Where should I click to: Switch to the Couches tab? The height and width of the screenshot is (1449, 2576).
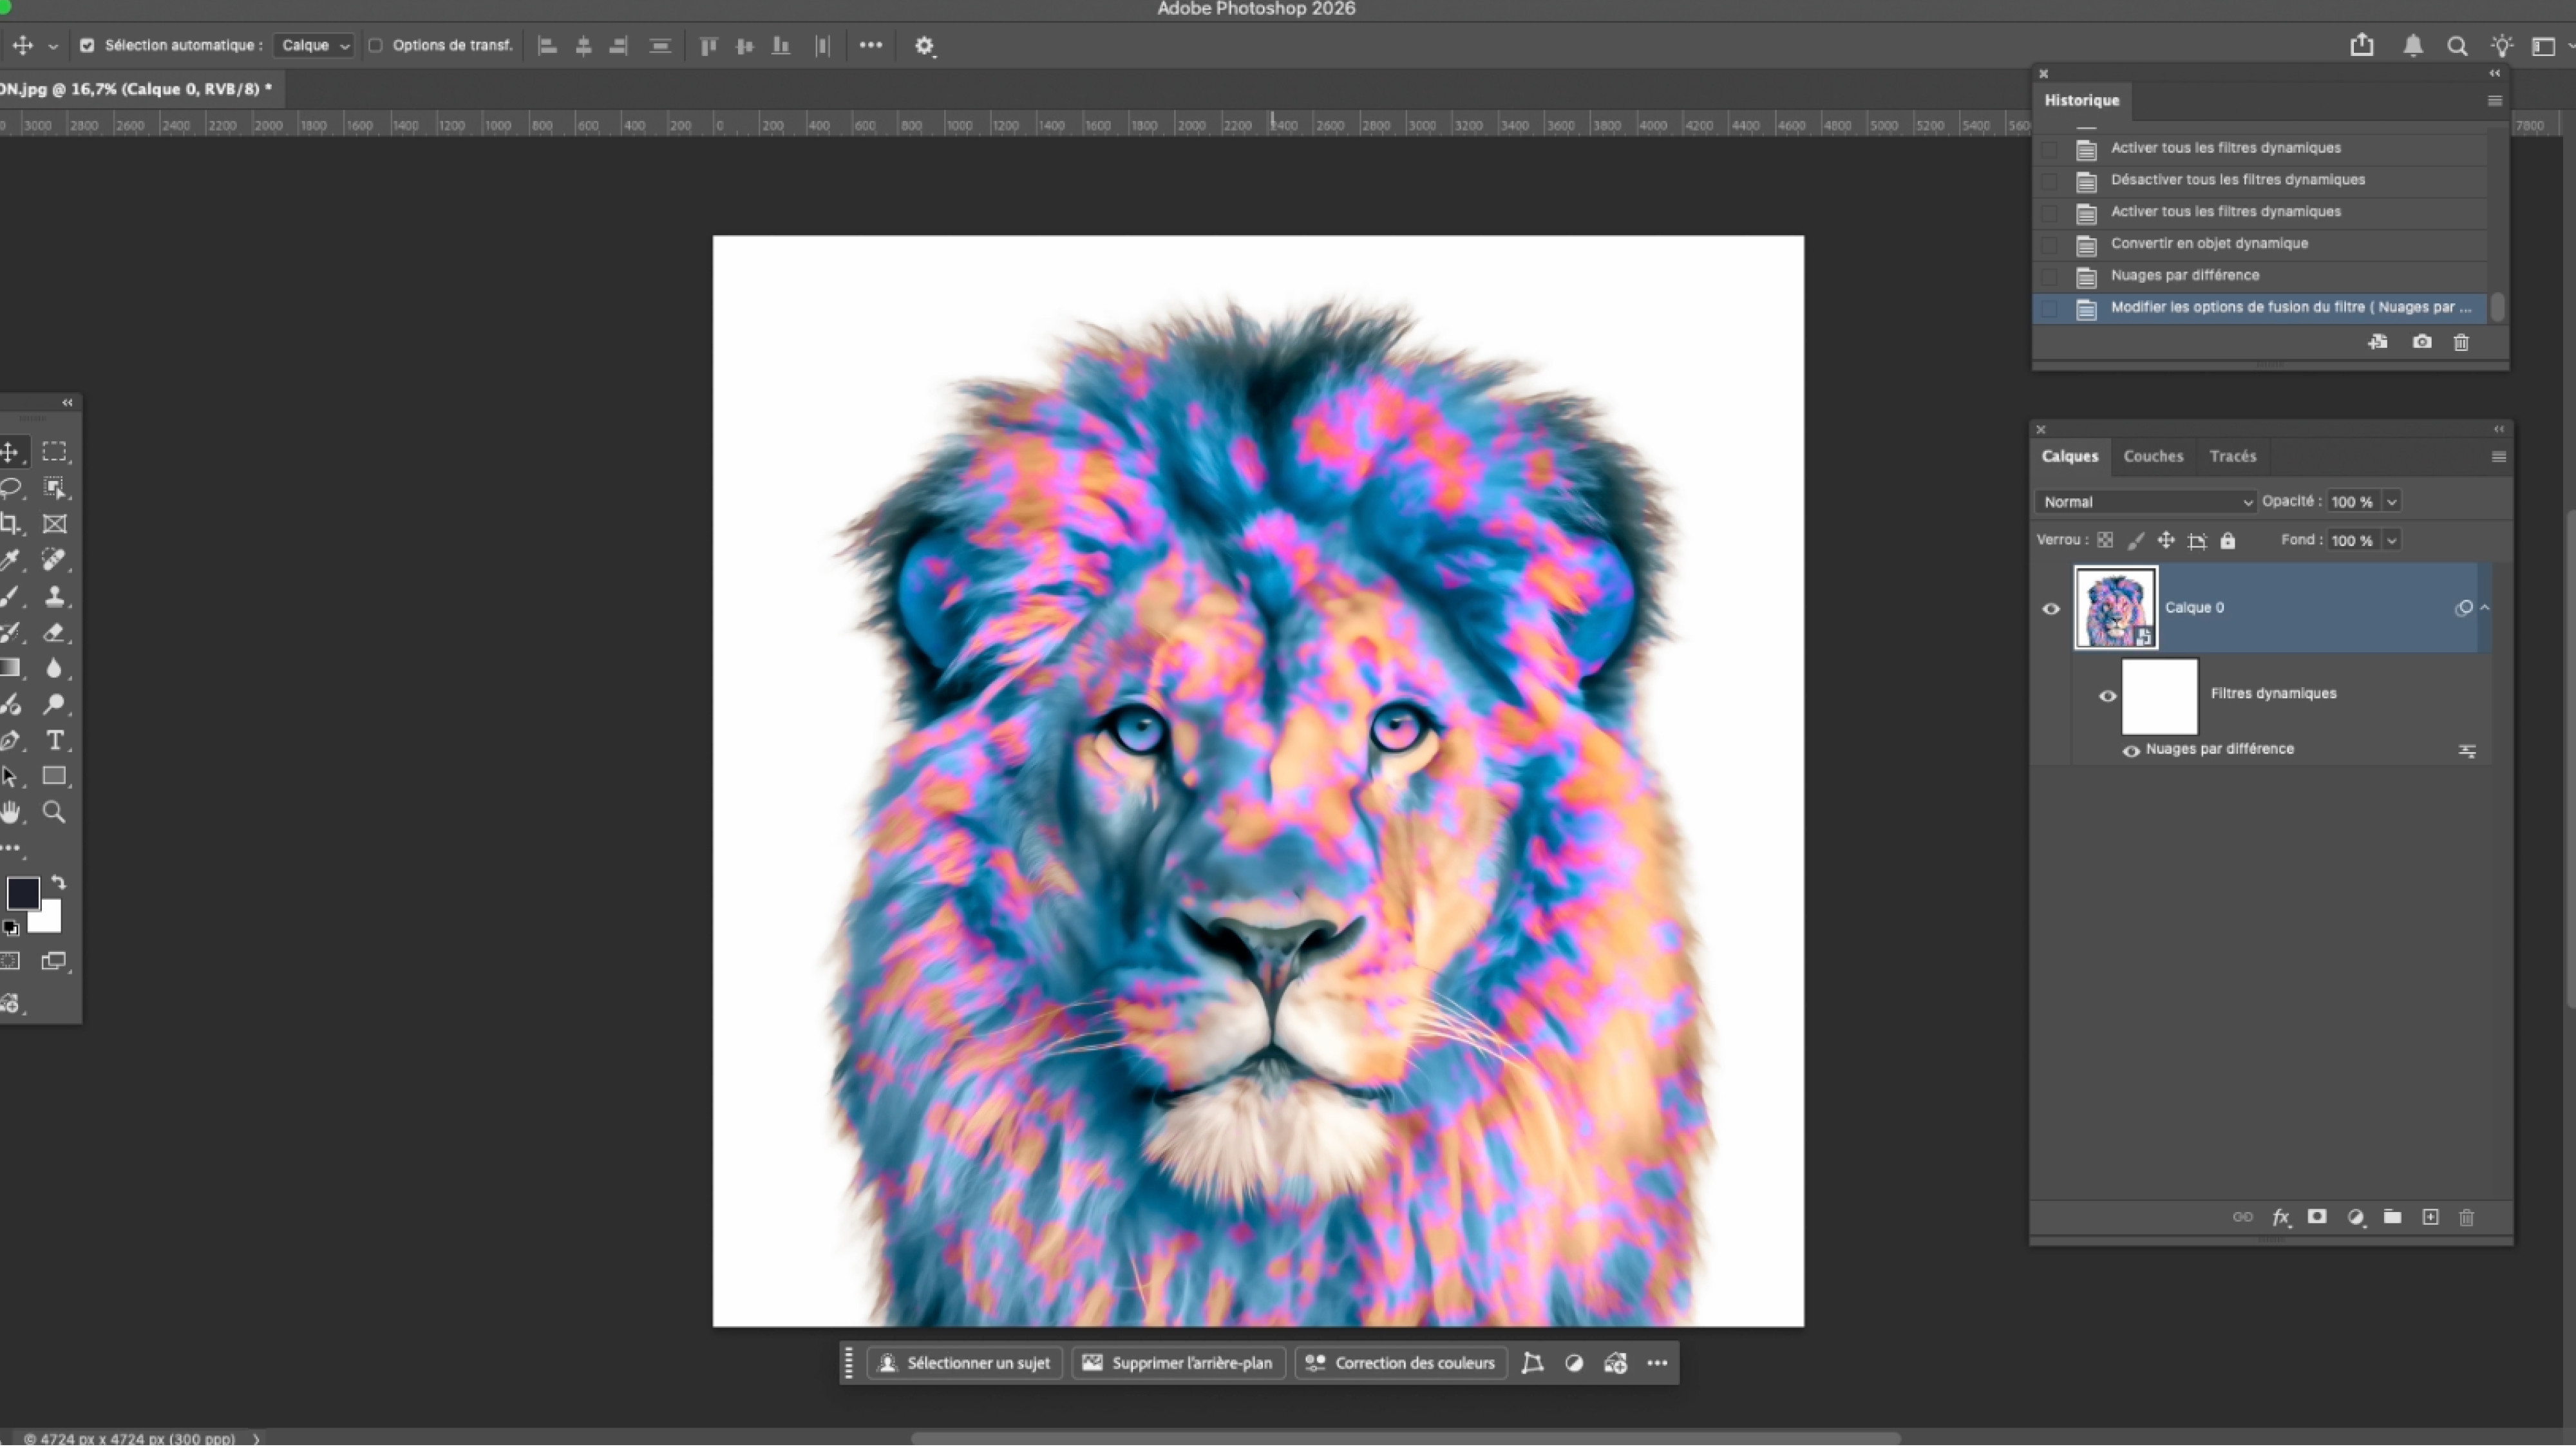click(2153, 456)
